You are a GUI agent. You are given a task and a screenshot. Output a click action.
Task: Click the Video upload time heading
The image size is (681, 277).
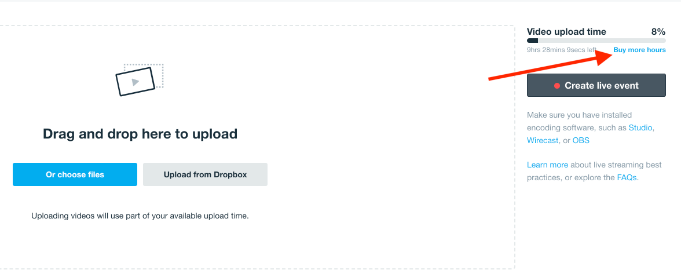pyautogui.click(x=566, y=32)
